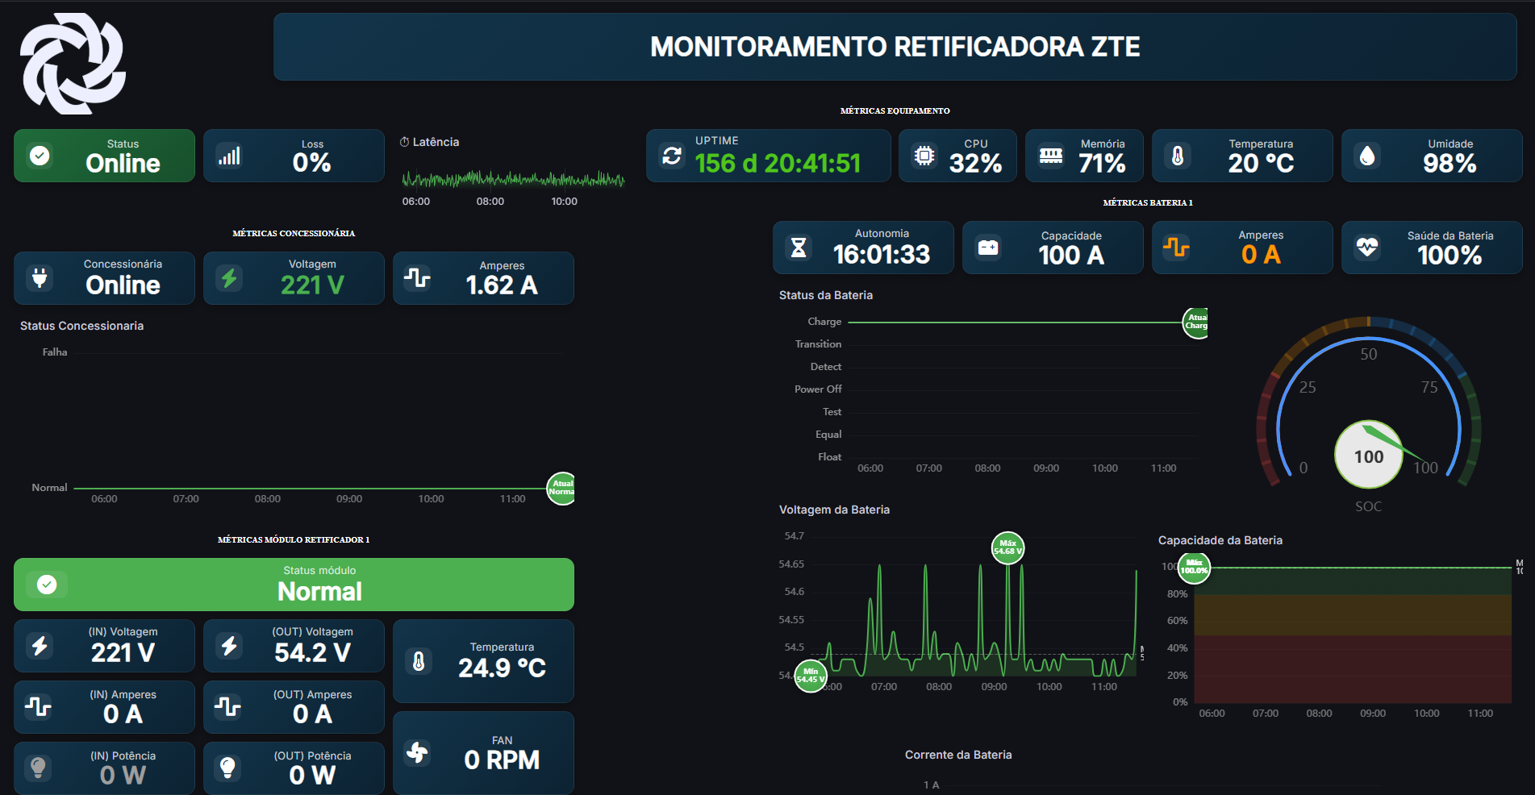Click lightning icon in (IN) Voltagem card
This screenshot has height=795, width=1535.
40,646
